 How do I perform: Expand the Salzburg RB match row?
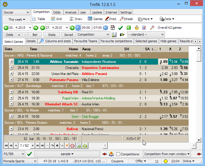(11, 92)
